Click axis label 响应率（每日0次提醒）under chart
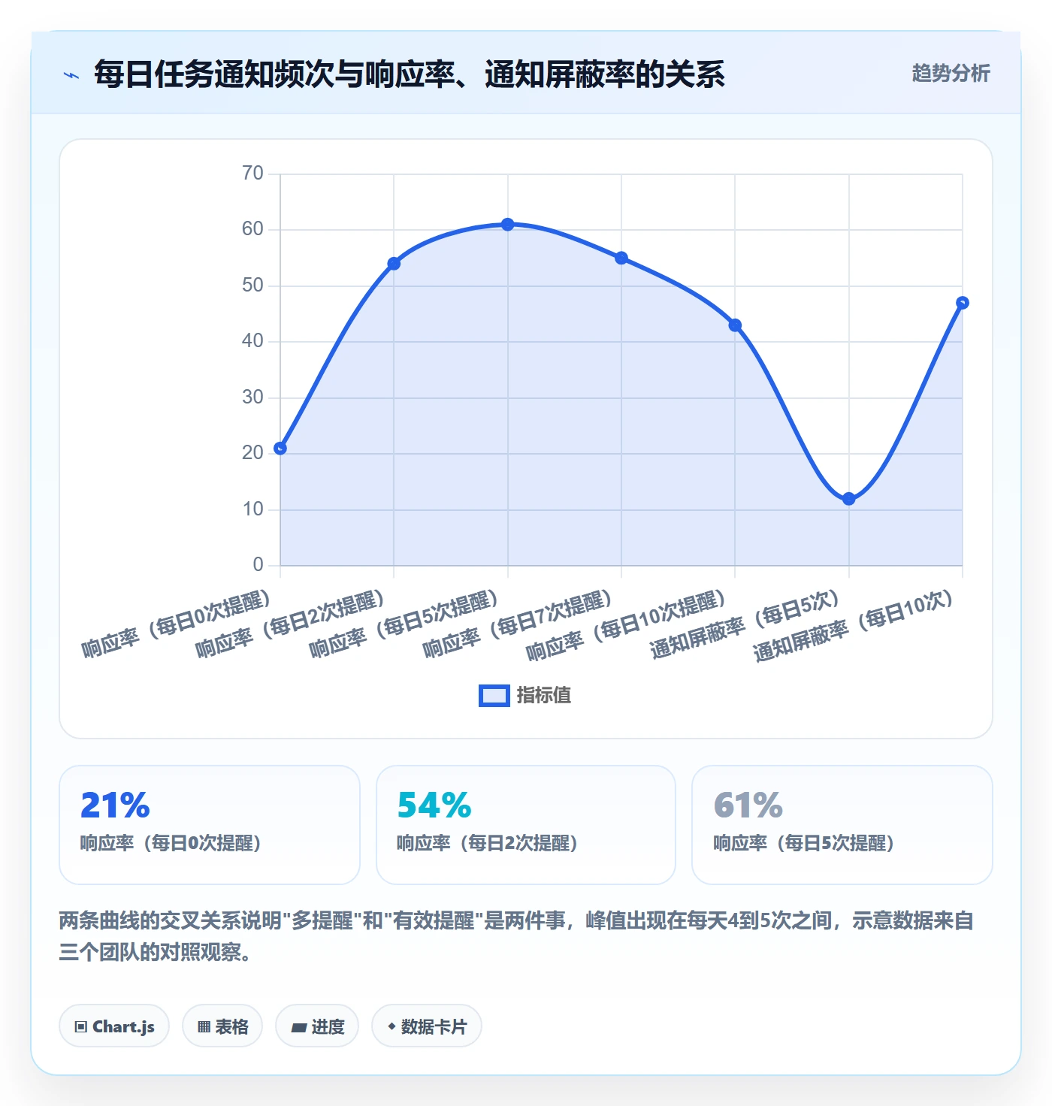 pos(177,624)
